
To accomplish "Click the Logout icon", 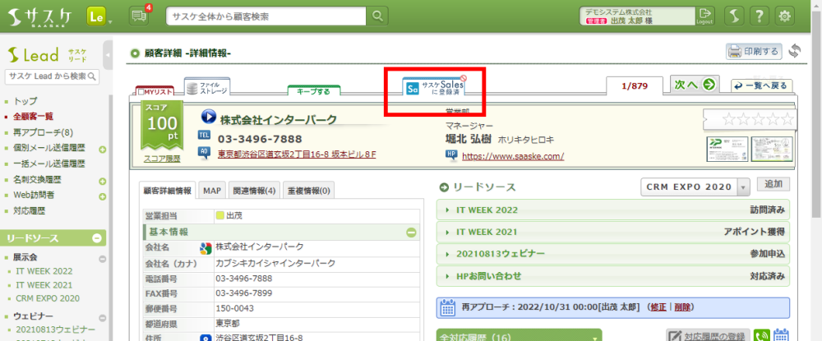I will pyautogui.click(x=704, y=16).
